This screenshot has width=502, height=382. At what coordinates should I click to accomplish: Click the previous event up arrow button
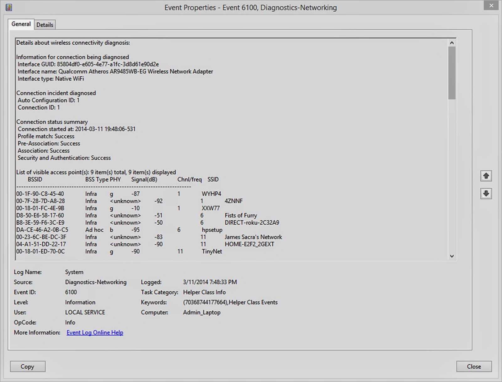(x=486, y=176)
